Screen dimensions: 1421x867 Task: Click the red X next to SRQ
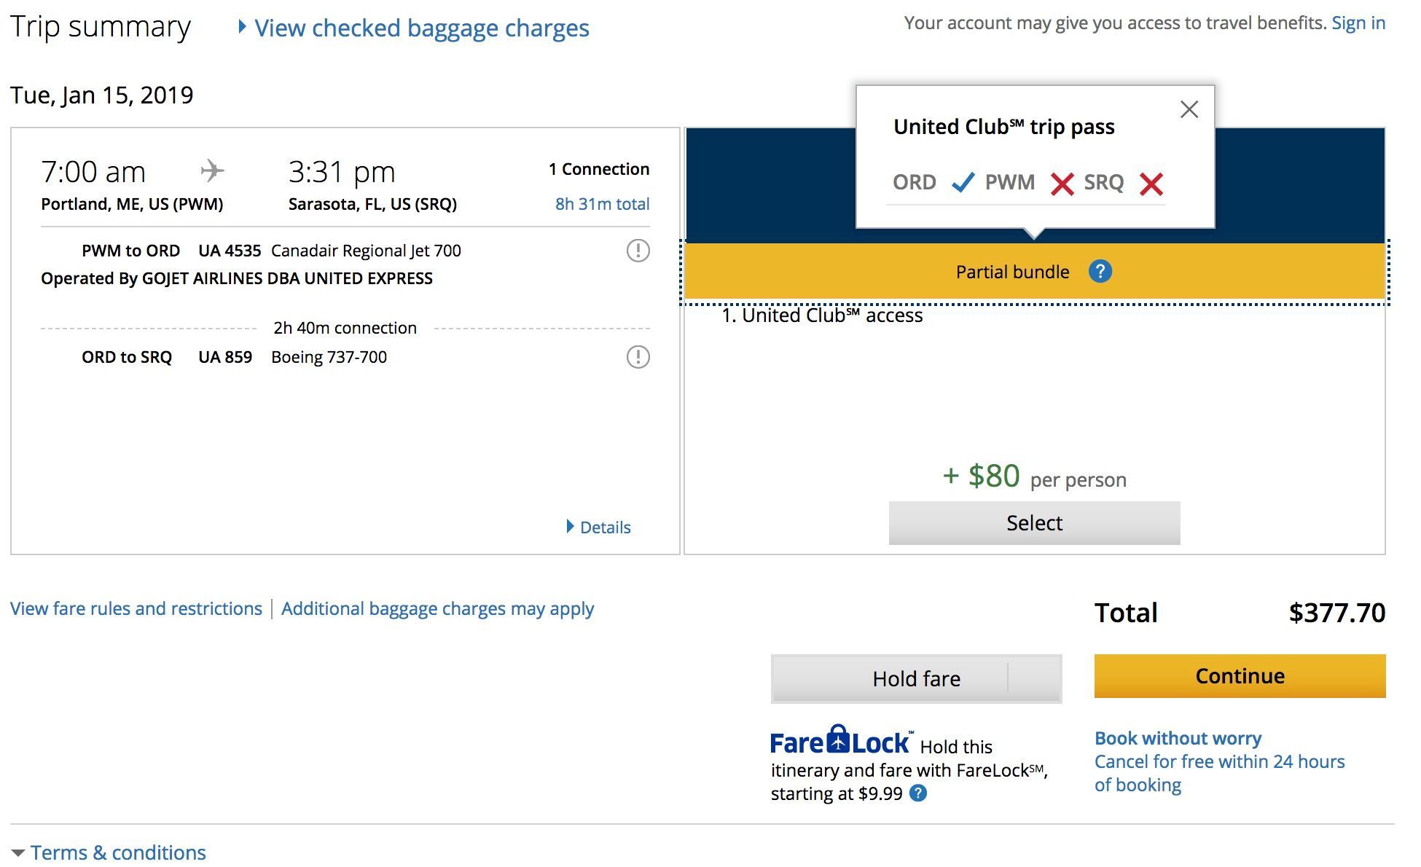point(1151,184)
